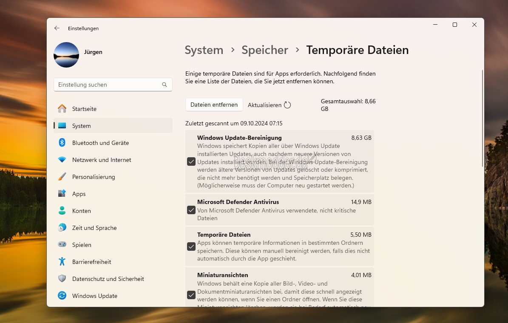Click the circular refresh arrow icon
The width and height of the screenshot is (508, 323).
(287, 105)
